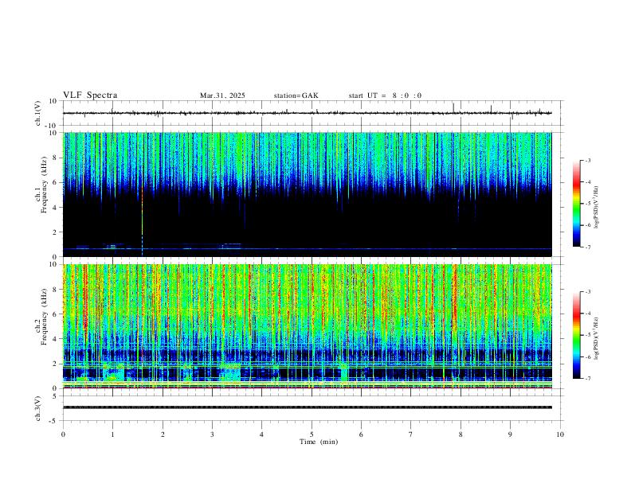Click the "6" kHz tick on ch.2 spectrogram
Screen dimensions: 631x487
pos(56,314)
